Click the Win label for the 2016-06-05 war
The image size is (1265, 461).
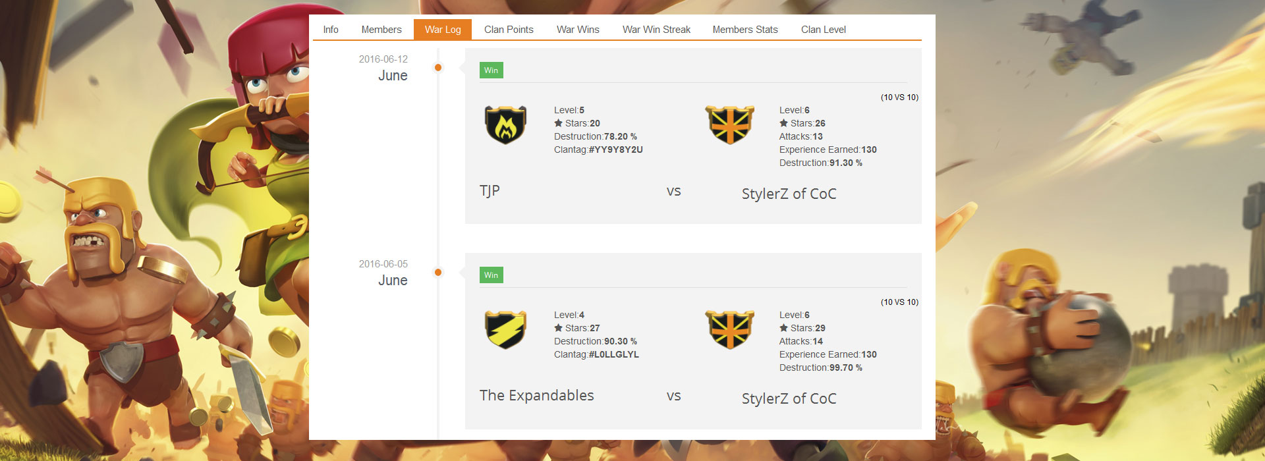click(x=492, y=275)
